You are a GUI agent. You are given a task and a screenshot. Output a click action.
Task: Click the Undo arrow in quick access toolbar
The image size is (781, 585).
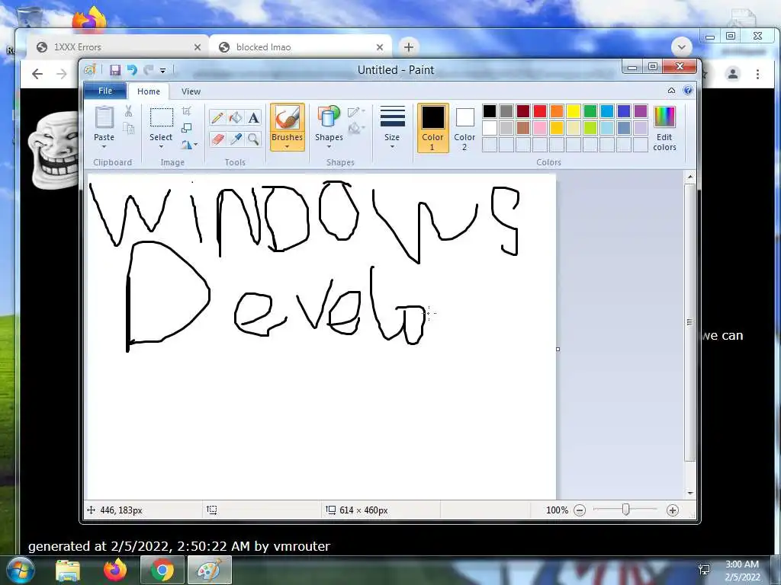tap(132, 70)
